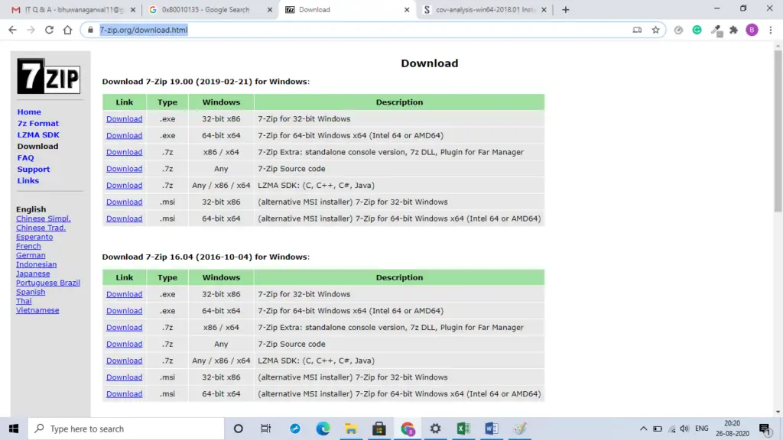Download 7-Zip 19.00 64-bit x64 .exe
Viewport: 783px width, 440px height.
coord(124,135)
